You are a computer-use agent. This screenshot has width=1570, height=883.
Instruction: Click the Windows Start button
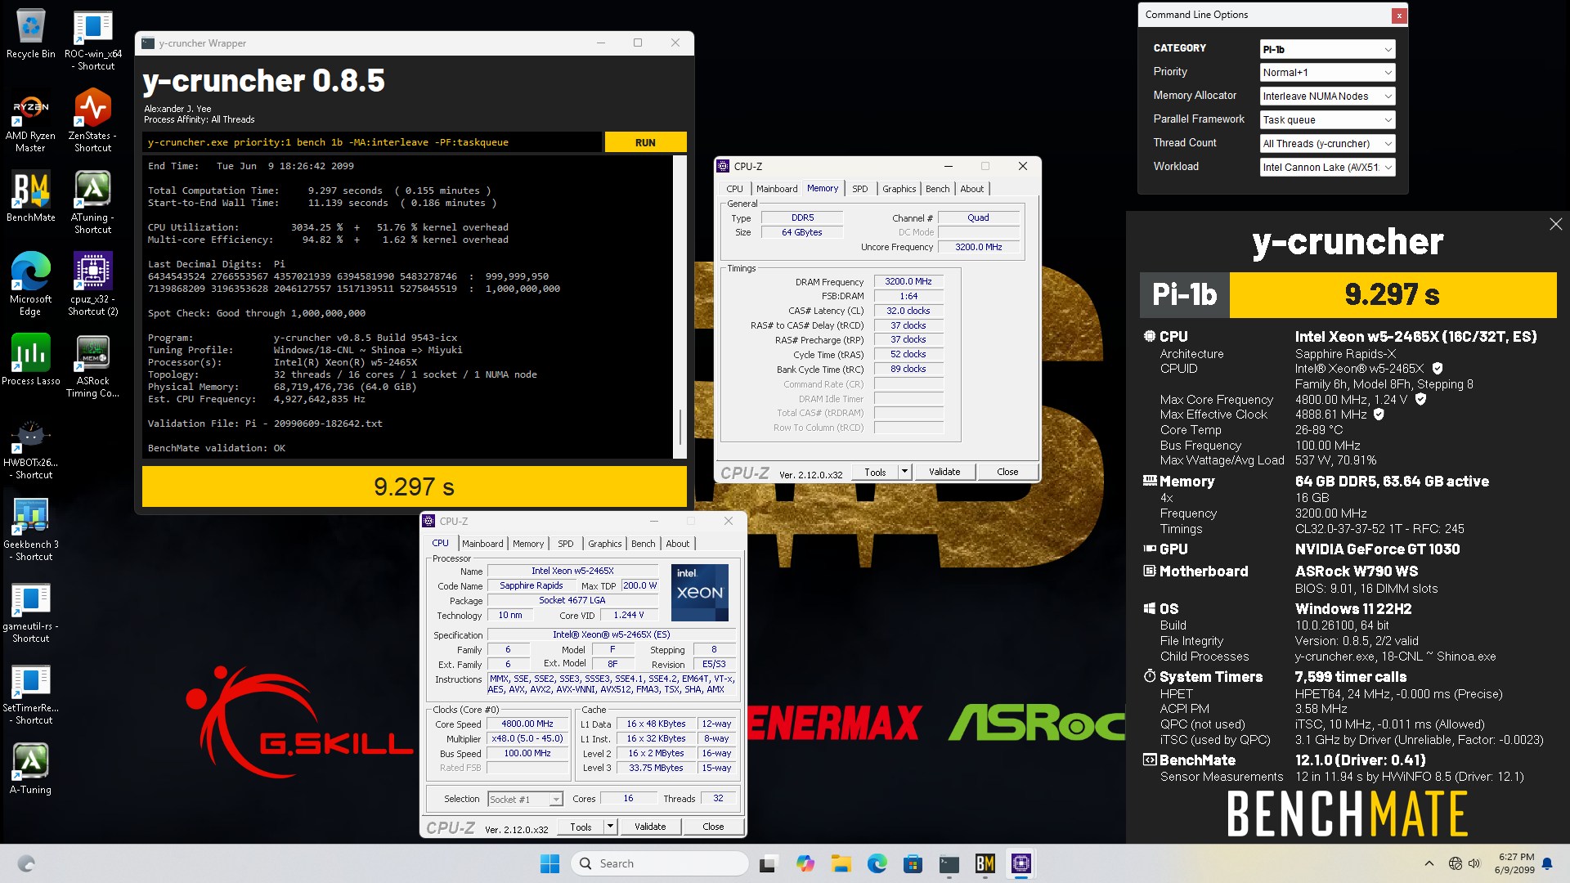tap(549, 863)
